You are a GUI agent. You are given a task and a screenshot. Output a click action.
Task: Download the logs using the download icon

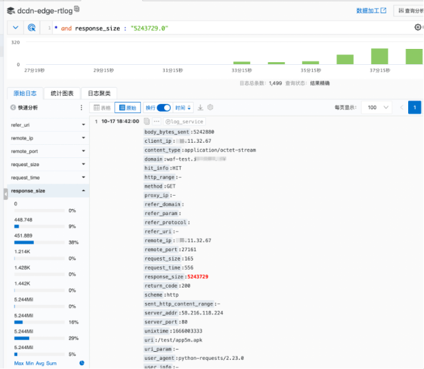(200, 107)
